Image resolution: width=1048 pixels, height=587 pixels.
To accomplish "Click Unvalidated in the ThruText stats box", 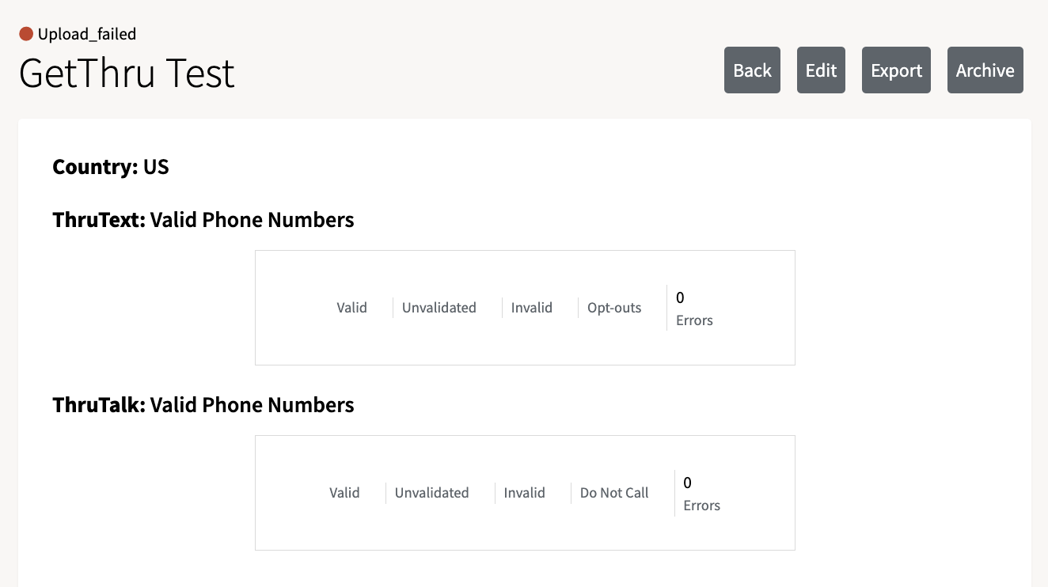I will pos(439,308).
